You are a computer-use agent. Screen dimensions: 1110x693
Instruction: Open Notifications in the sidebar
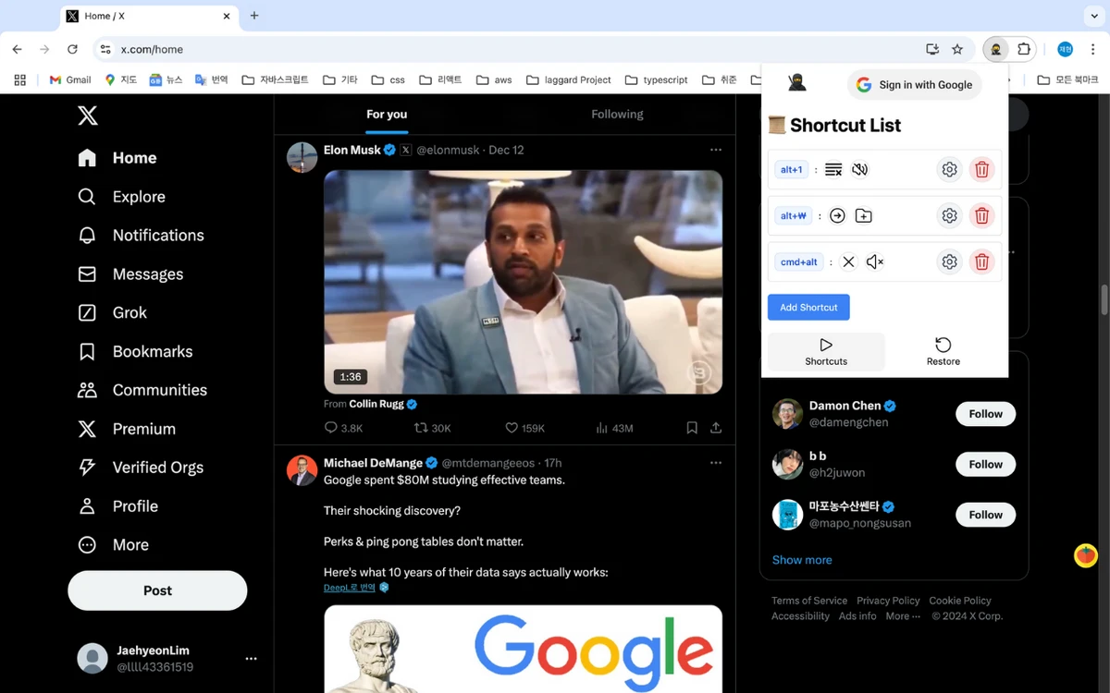[x=141, y=236]
